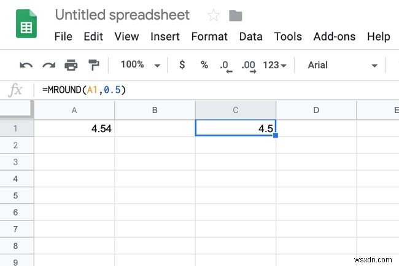Apply percent format
Screen dimensions: 399x266
click(204, 65)
